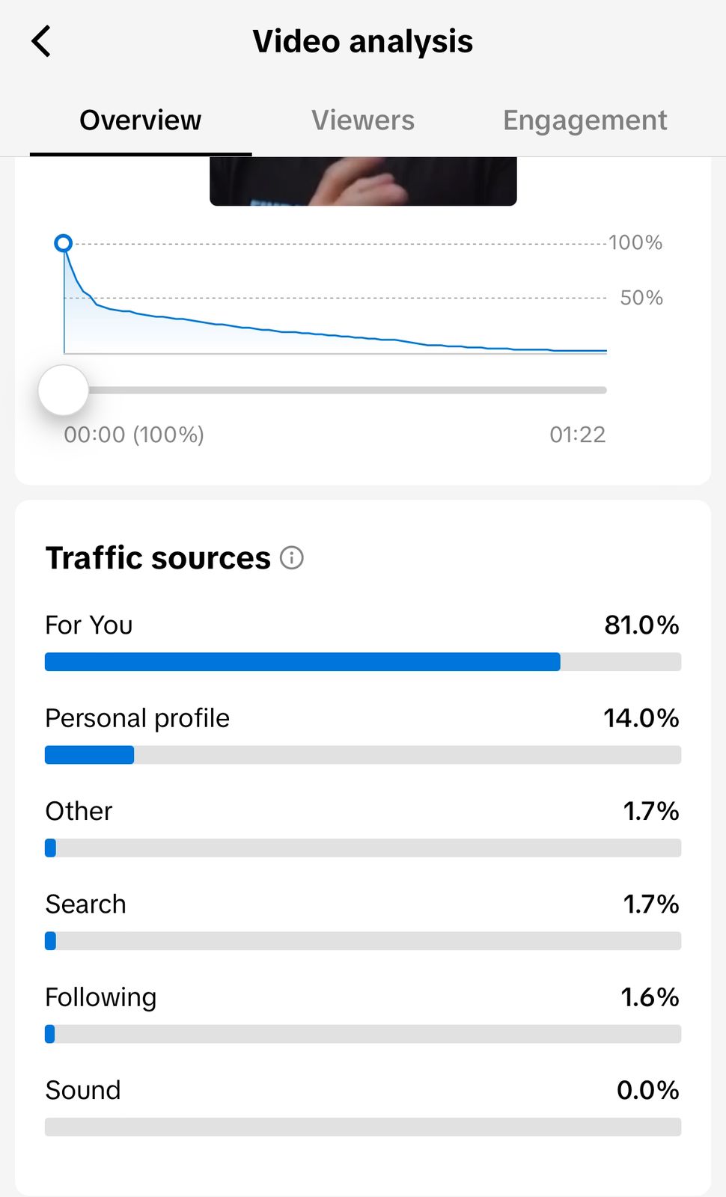This screenshot has width=726, height=1197.
Task: Click the Traffic sources heading
Action: (x=158, y=558)
